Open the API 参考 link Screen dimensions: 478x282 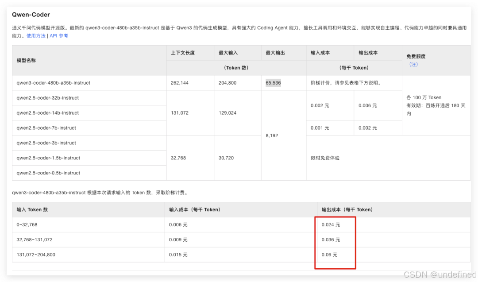click(59, 36)
